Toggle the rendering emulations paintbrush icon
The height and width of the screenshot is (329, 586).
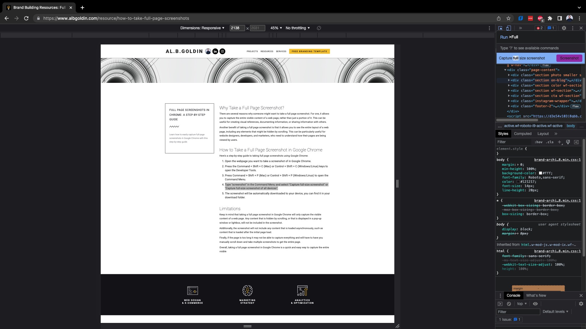click(x=568, y=142)
